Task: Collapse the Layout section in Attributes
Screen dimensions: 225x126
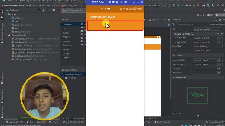Action: [174, 55]
